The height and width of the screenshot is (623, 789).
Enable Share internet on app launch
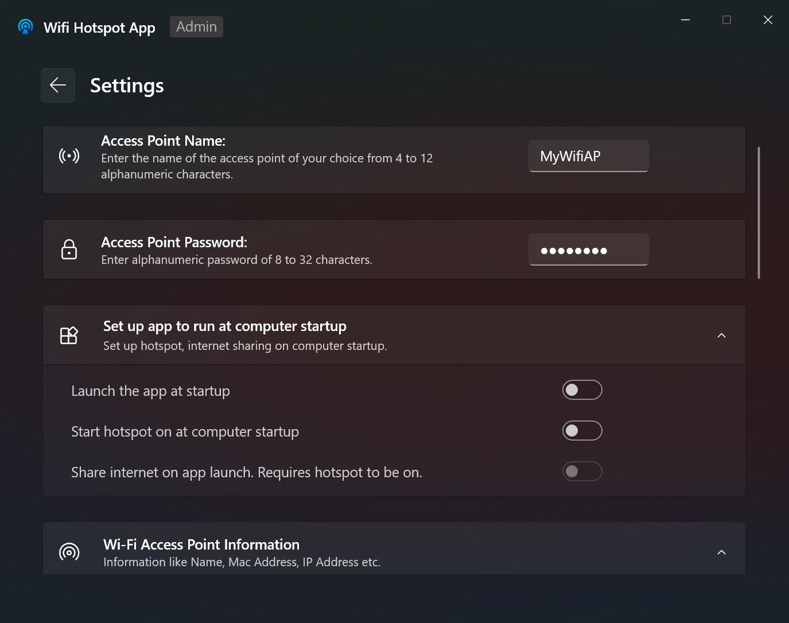pos(582,471)
